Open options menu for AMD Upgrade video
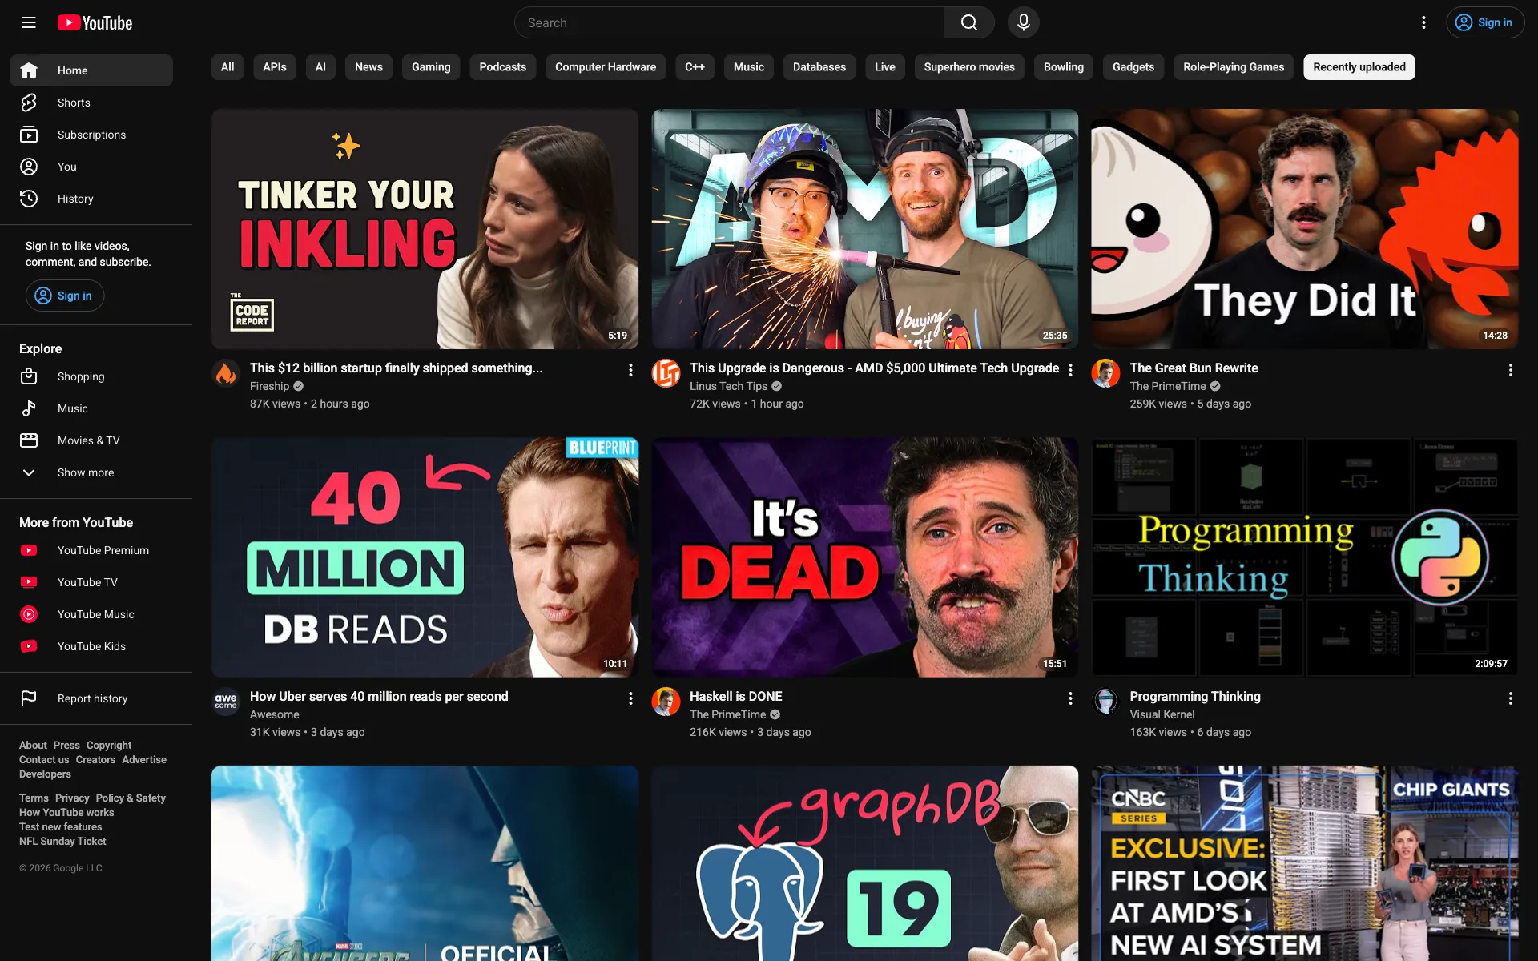 click(x=1070, y=370)
